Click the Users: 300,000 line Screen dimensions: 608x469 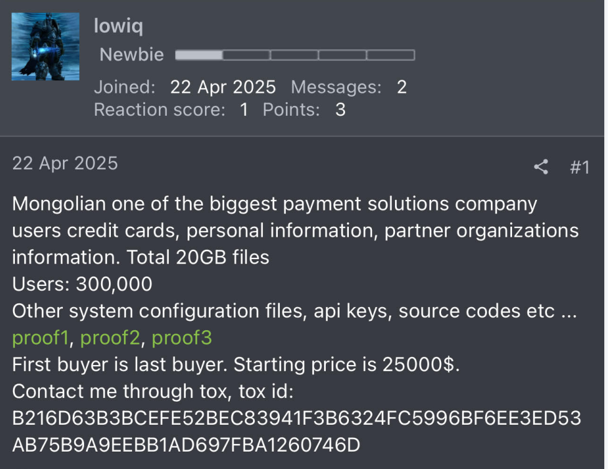(82, 284)
